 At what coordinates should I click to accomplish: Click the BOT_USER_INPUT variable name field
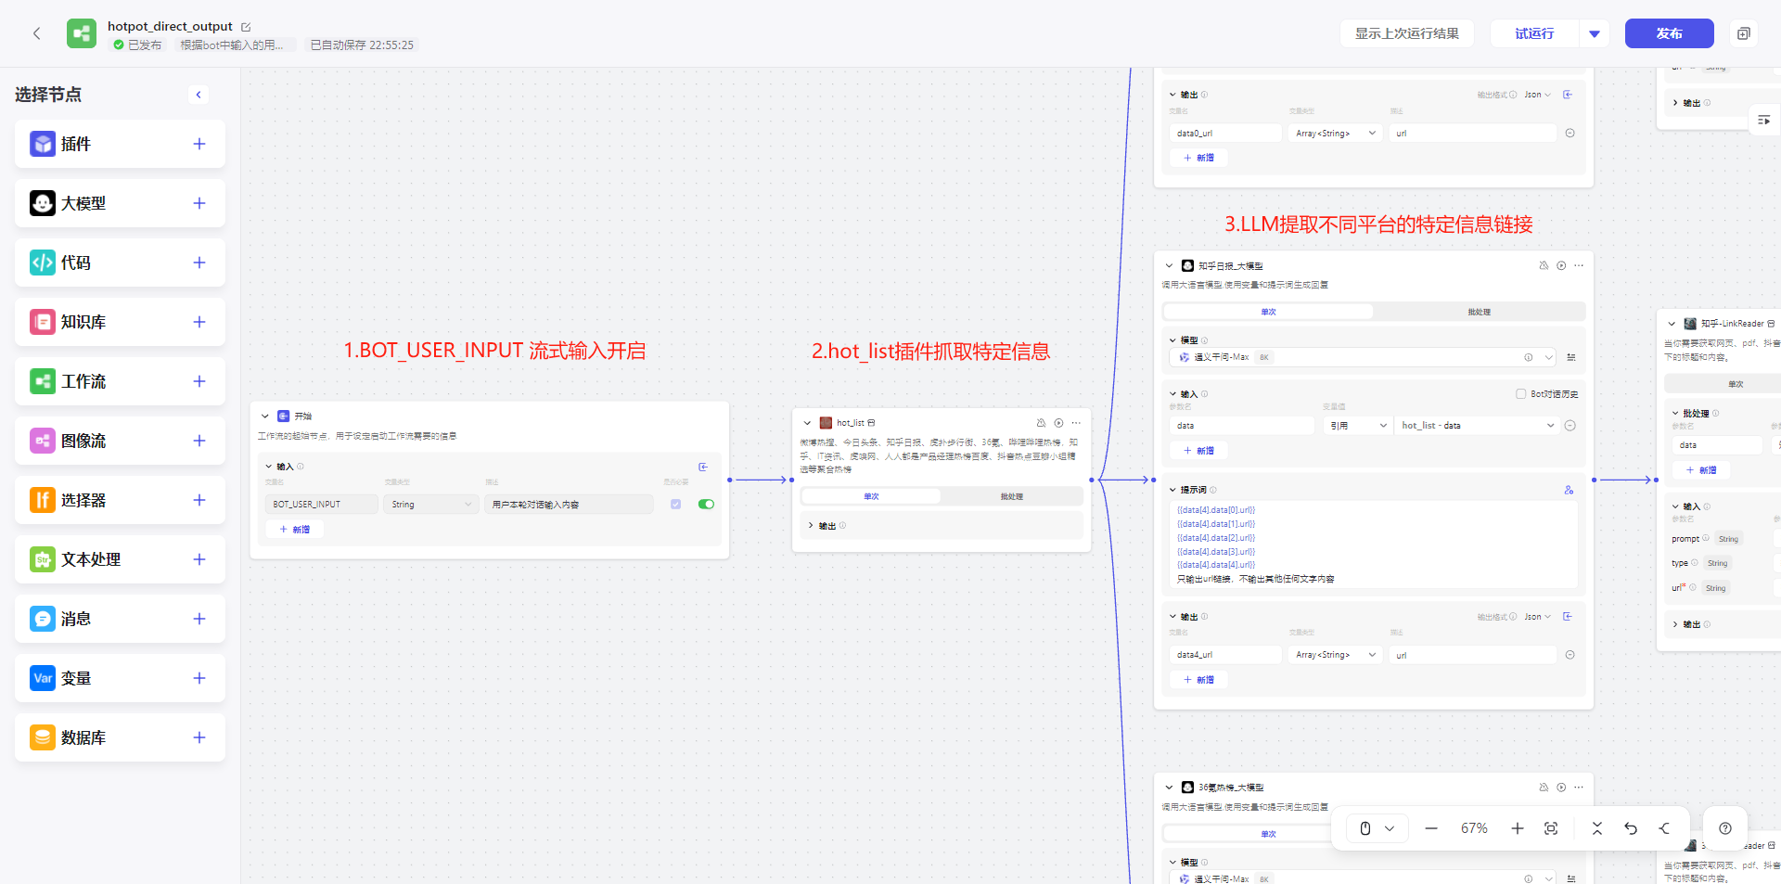pyautogui.click(x=322, y=505)
